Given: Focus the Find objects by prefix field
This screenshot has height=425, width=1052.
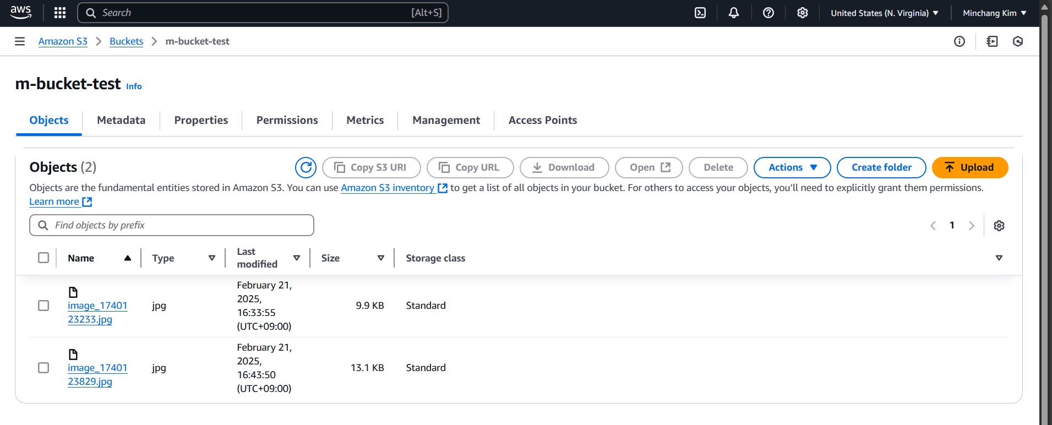Looking at the screenshot, I should point(172,225).
